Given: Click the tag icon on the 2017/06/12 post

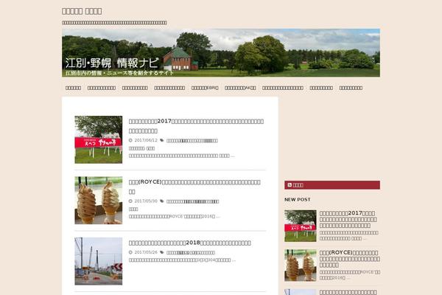Looking at the screenshot, I should coord(162,140).
